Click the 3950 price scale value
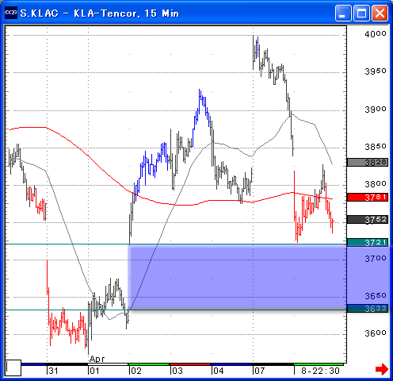The width and height of the screenshot is (393, 381). [x=376, y=71]
